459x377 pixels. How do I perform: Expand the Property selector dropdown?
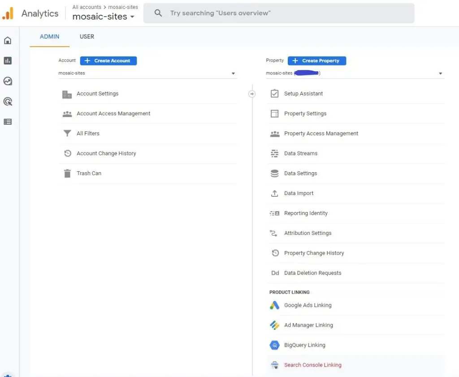(355, 73)
